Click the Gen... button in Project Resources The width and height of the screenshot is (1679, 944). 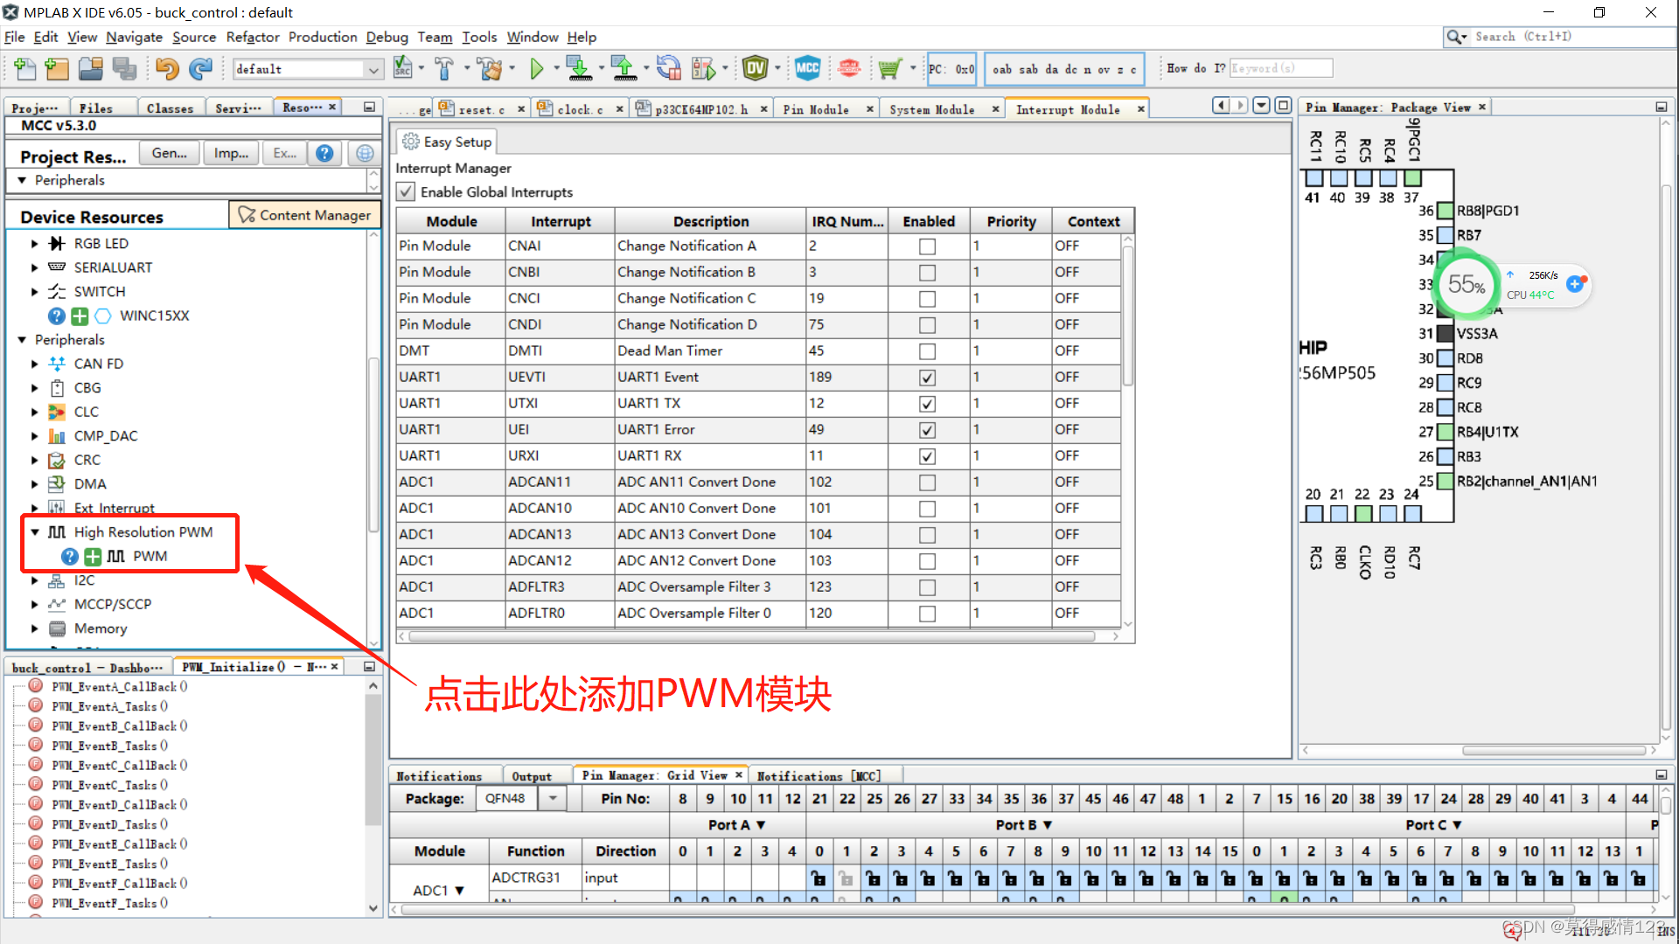(x=168, y=152)
